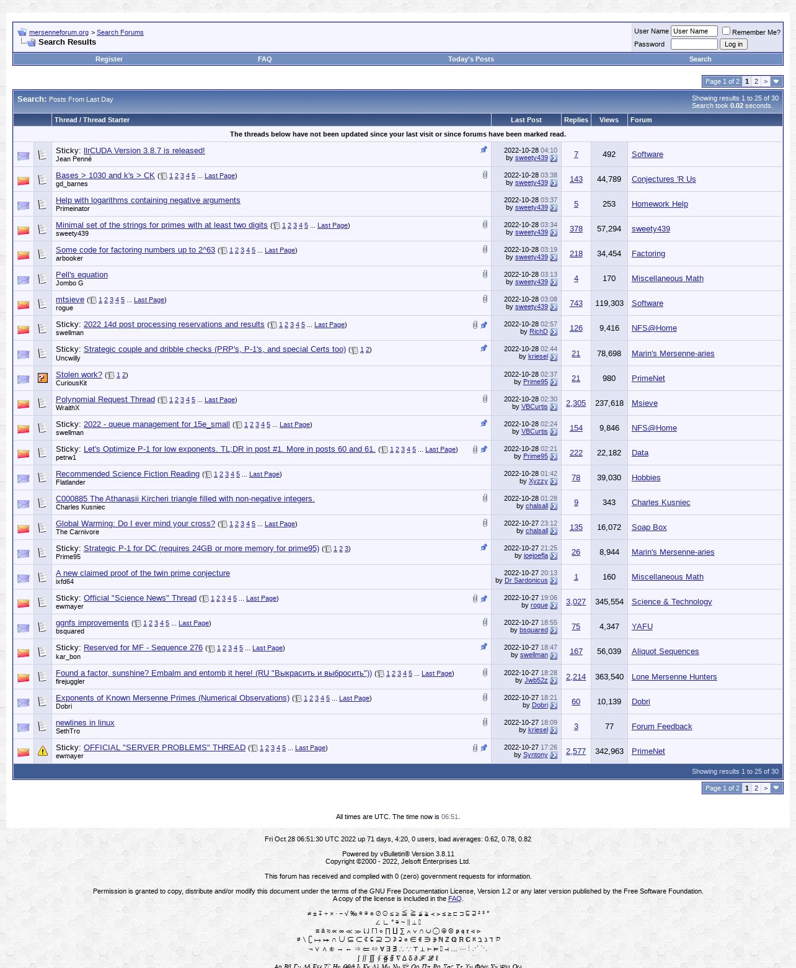
Task: Open user VBCurtis in Polynomial Request row
Action: (534, 407)
